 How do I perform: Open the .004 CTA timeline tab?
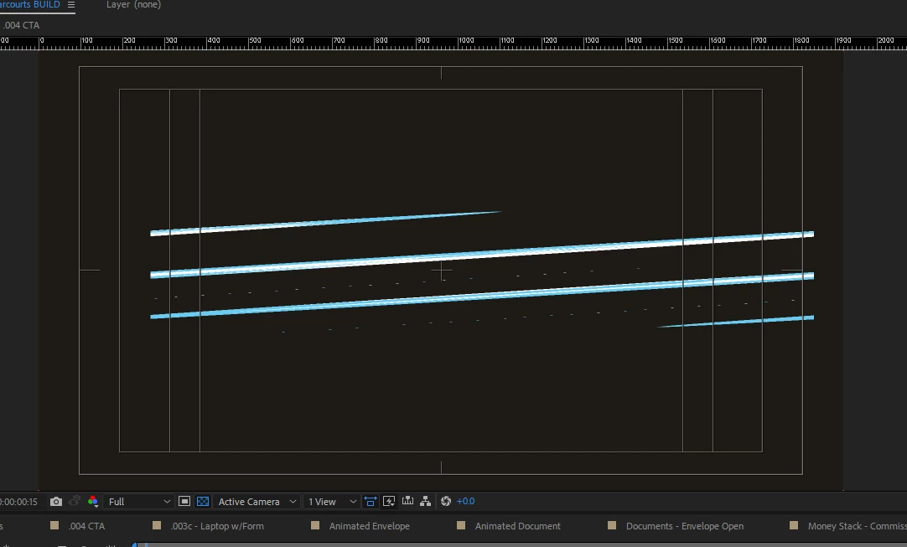[x=87, y=526]
